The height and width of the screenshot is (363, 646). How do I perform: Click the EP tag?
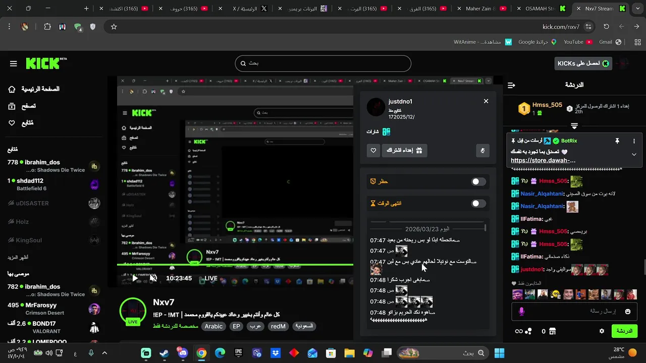[x=236, y=326]
